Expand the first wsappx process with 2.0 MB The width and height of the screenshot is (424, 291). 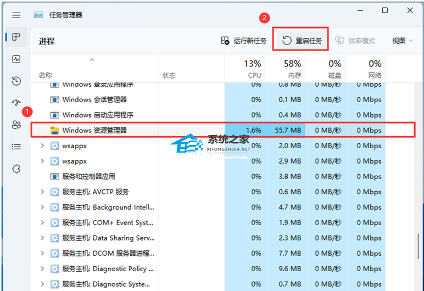tap(42, 145)
